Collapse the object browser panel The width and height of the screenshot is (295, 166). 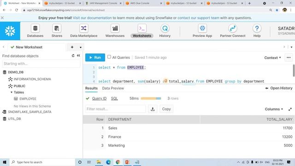point(78,56)
